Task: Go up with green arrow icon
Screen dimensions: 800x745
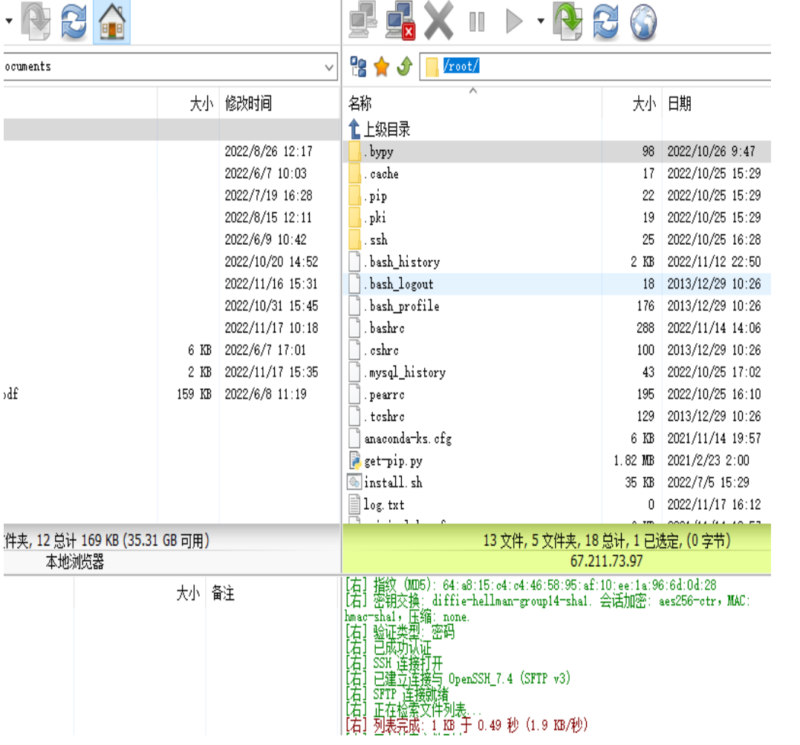Action: coord(404,67)
